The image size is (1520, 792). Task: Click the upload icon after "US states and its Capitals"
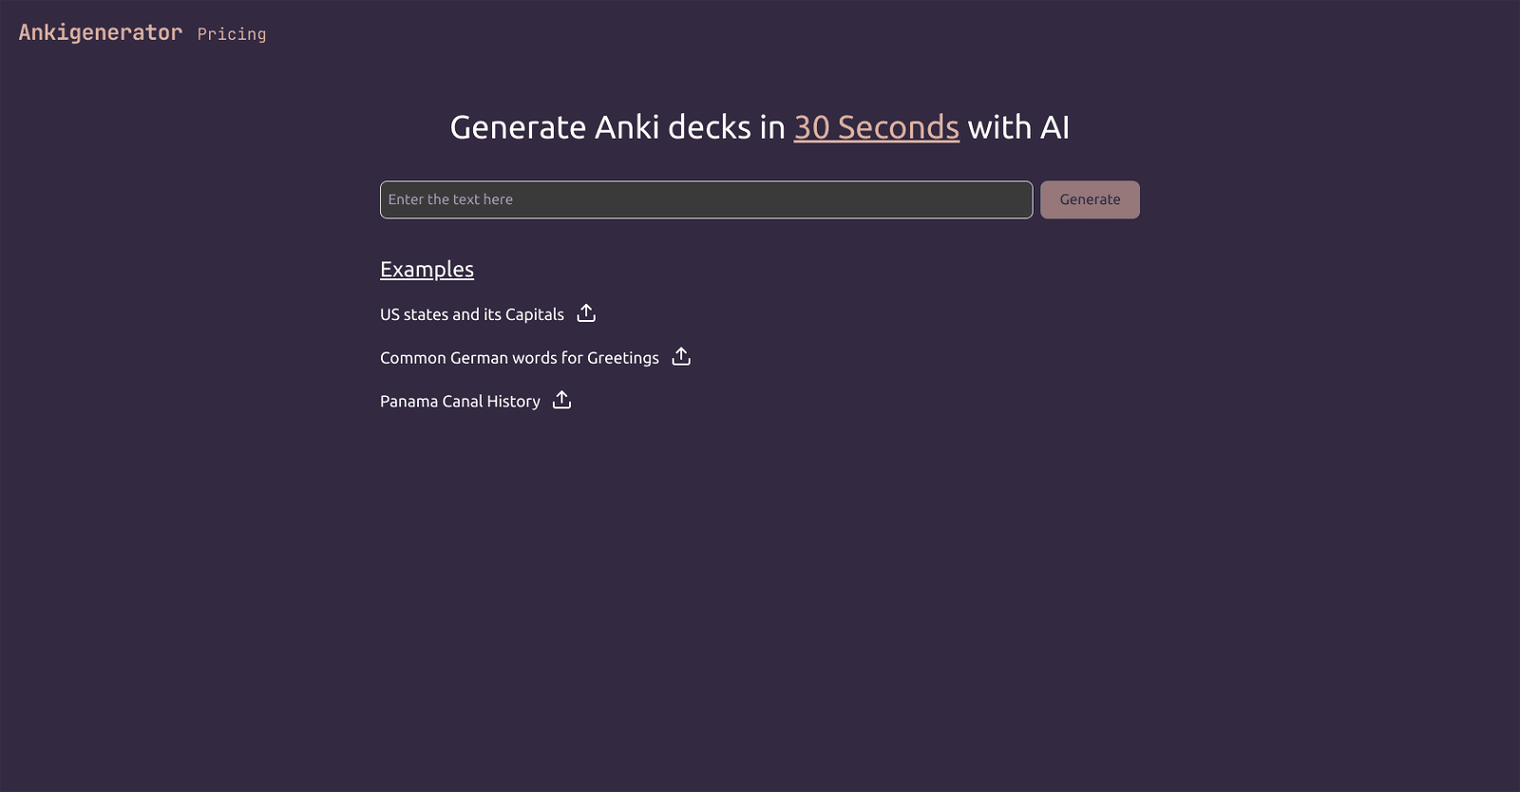(x=586, y=312)
